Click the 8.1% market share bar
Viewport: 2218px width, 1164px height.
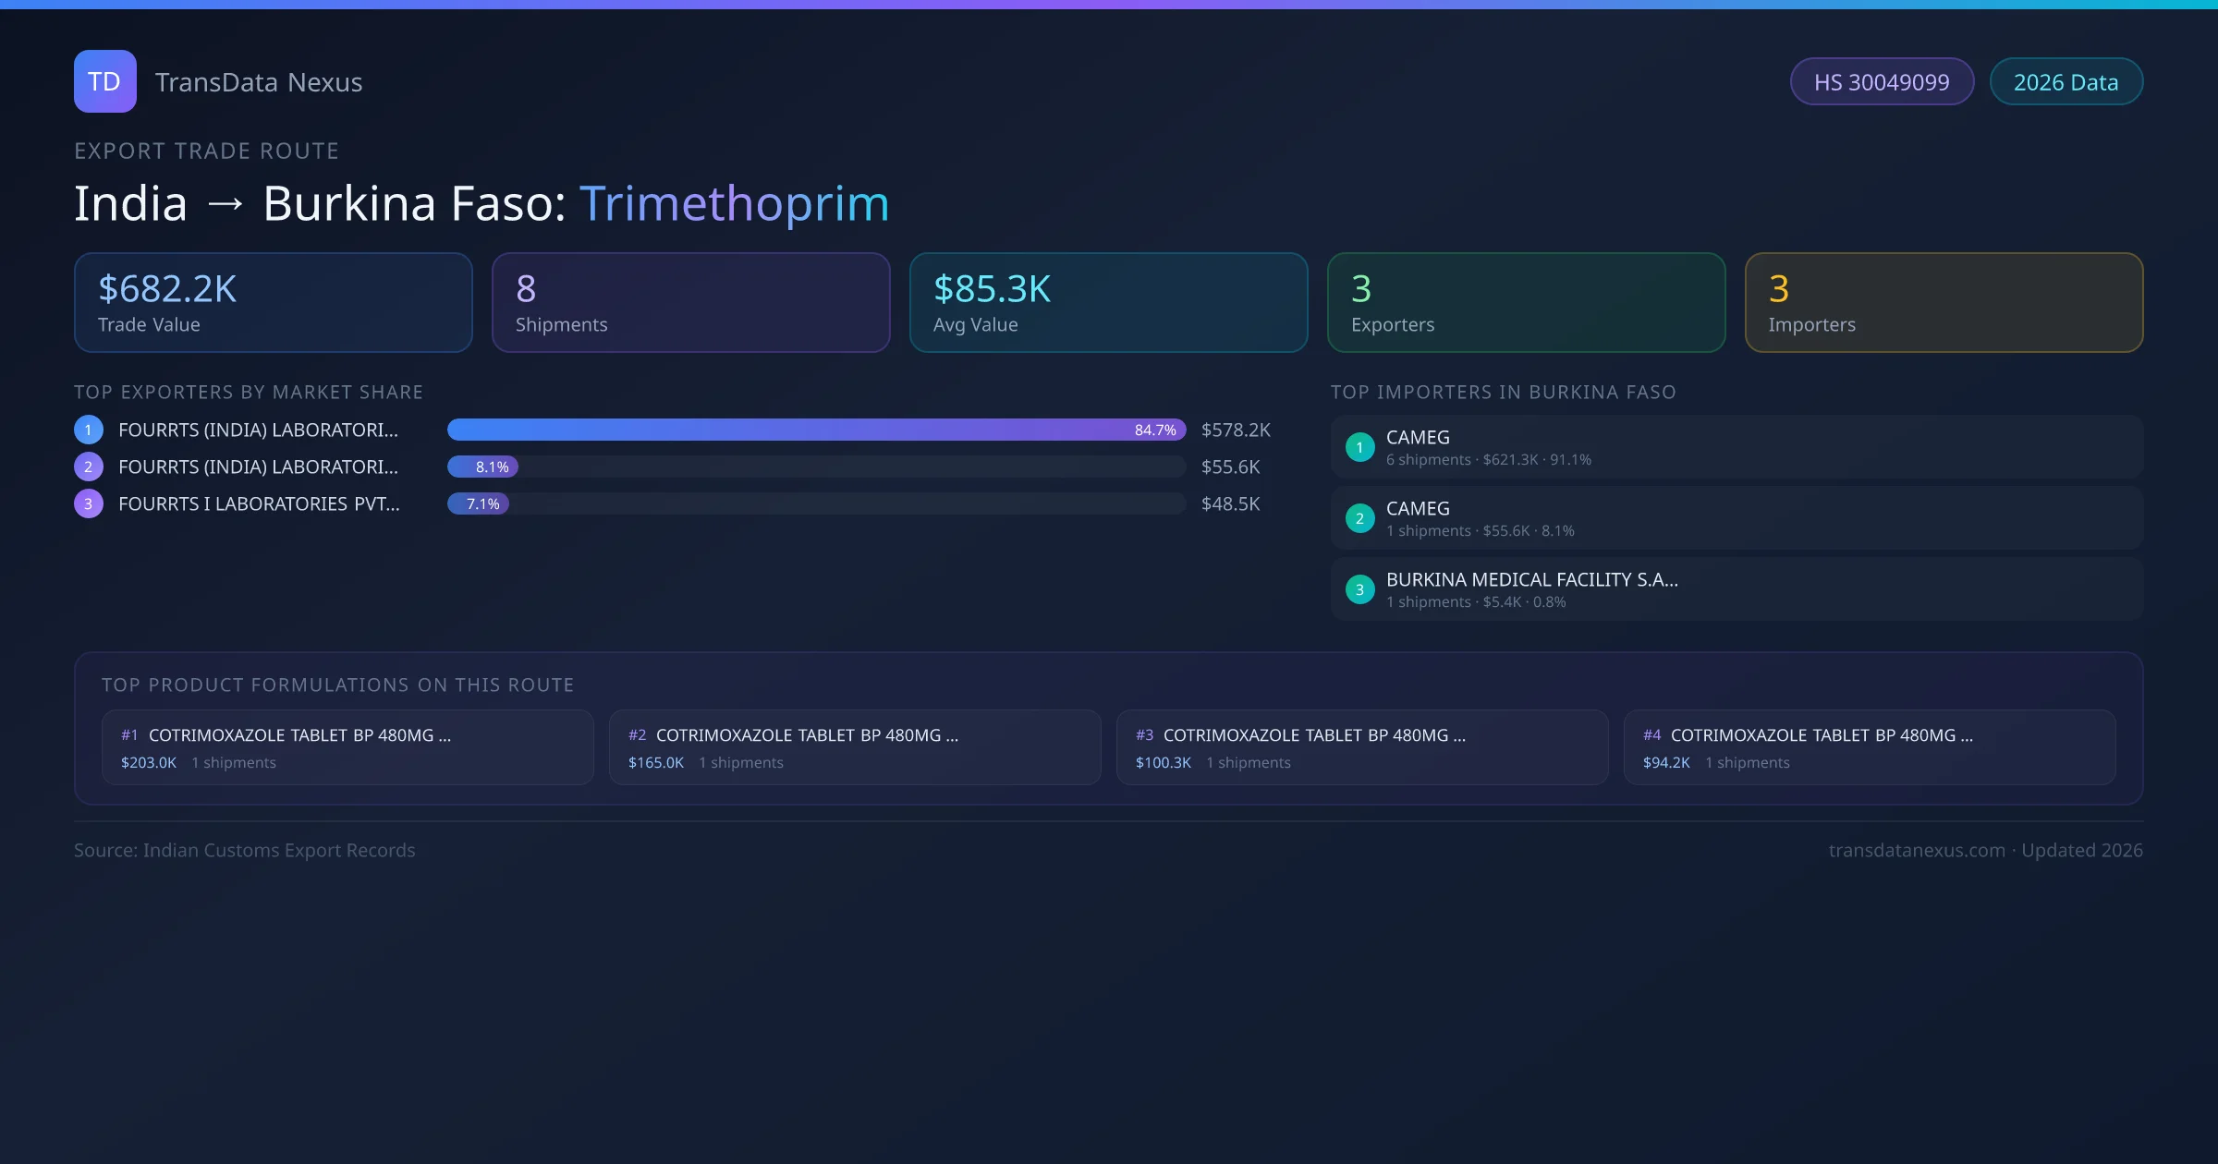[x=483, y=467]
